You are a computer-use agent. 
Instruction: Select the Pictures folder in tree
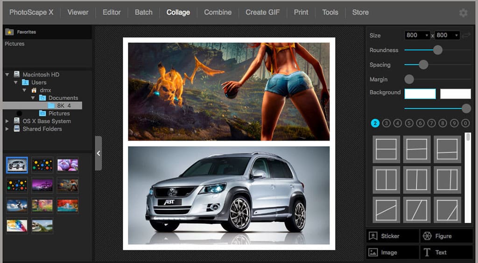(x=54, y=114)
